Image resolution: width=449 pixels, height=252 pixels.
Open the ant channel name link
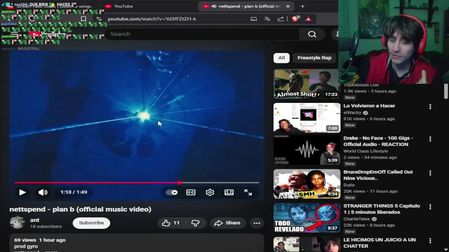tap(35, 220)
